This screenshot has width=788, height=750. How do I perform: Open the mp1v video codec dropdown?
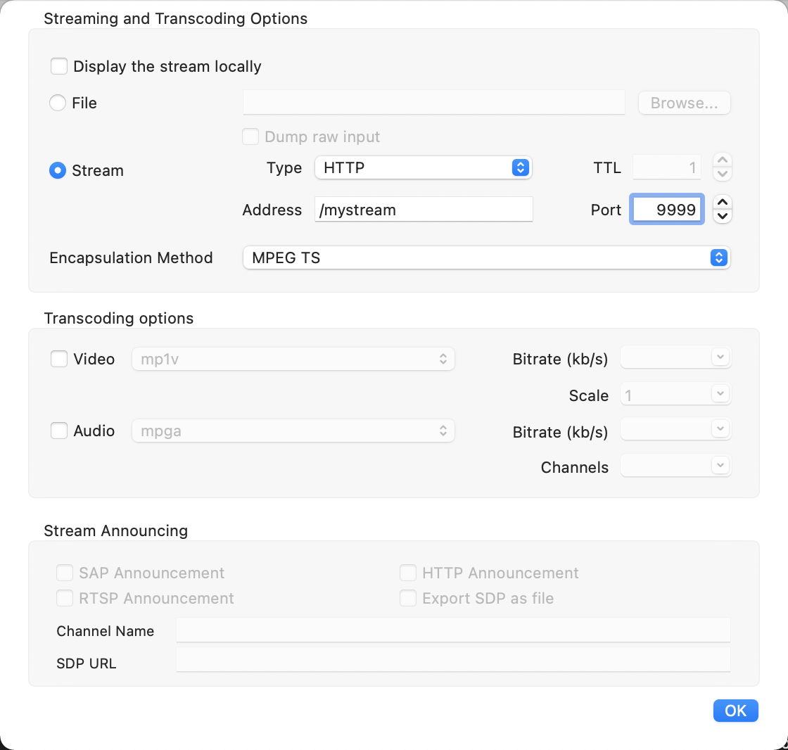click(x=293, y=360)
